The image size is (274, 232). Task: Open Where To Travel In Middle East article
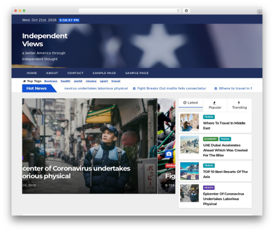224,126
